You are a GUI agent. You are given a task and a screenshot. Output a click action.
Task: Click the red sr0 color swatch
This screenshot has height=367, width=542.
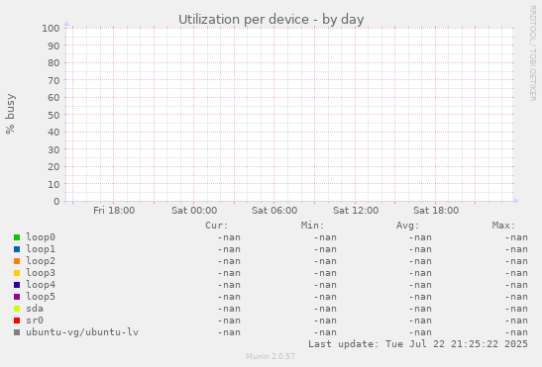coord(17,321)
